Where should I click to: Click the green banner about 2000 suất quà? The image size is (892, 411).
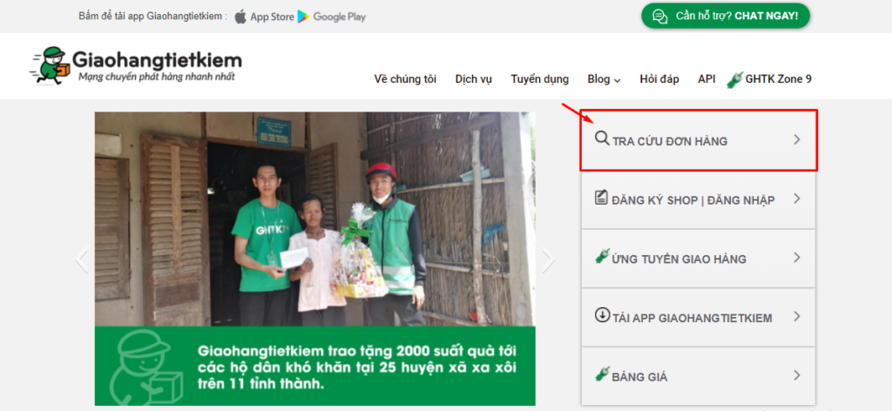coord(314,366)
